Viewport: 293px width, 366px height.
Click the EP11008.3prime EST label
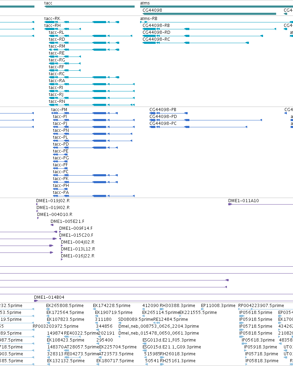coord(218,306)
